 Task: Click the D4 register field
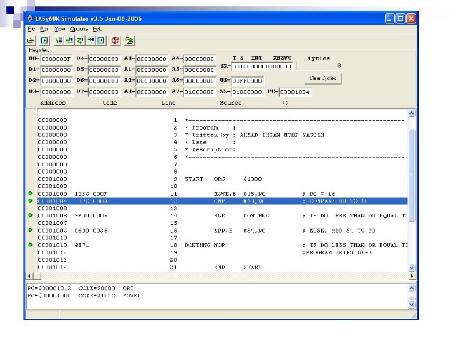pyautogui.click(x=104, y=59)
